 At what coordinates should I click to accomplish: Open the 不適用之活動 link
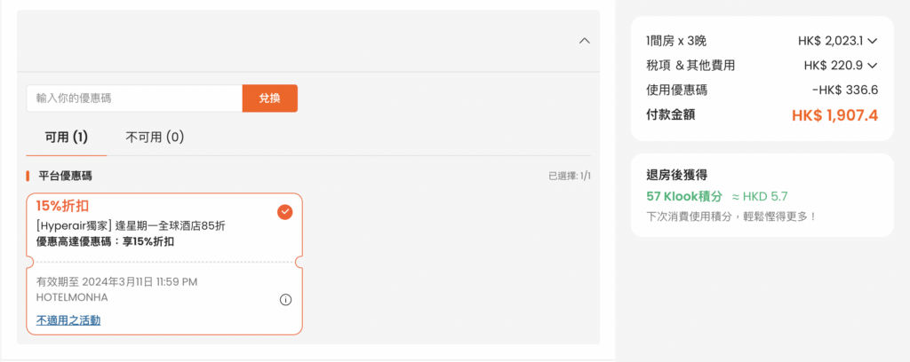pyautogui.click(x=68, y=319)
